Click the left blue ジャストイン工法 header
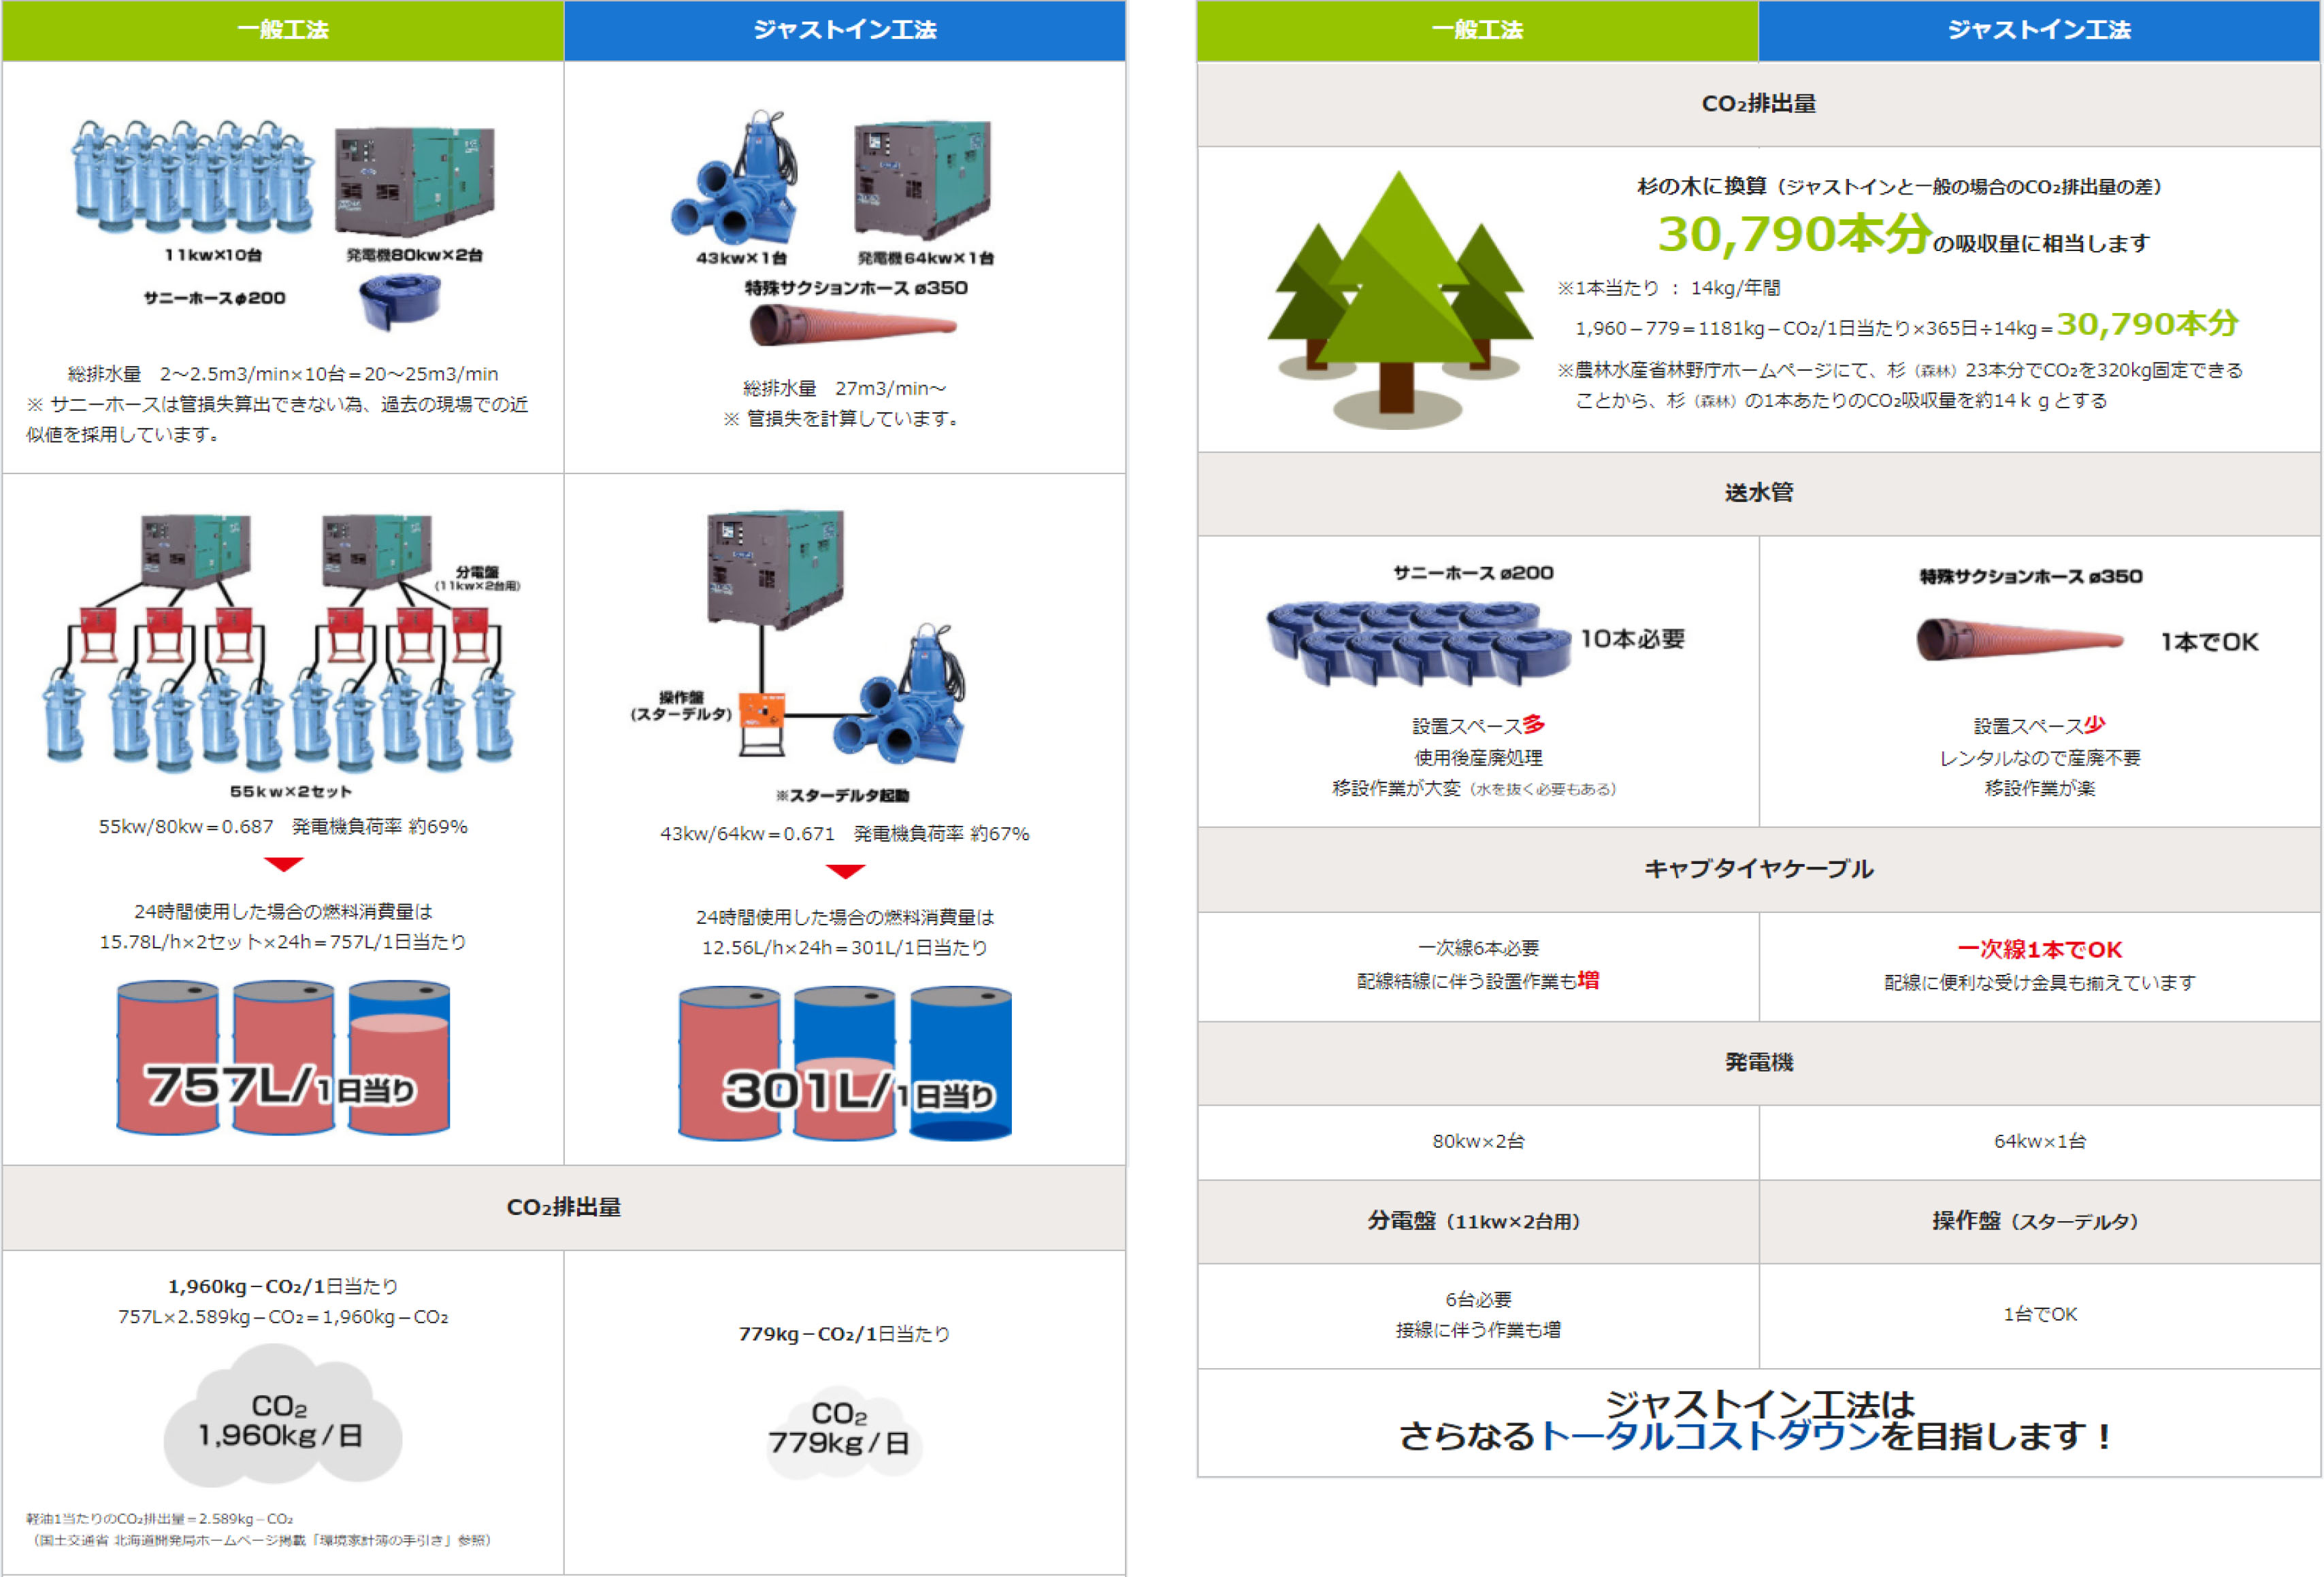This screenshot has width=2324, height=1577. click(845, 30)
